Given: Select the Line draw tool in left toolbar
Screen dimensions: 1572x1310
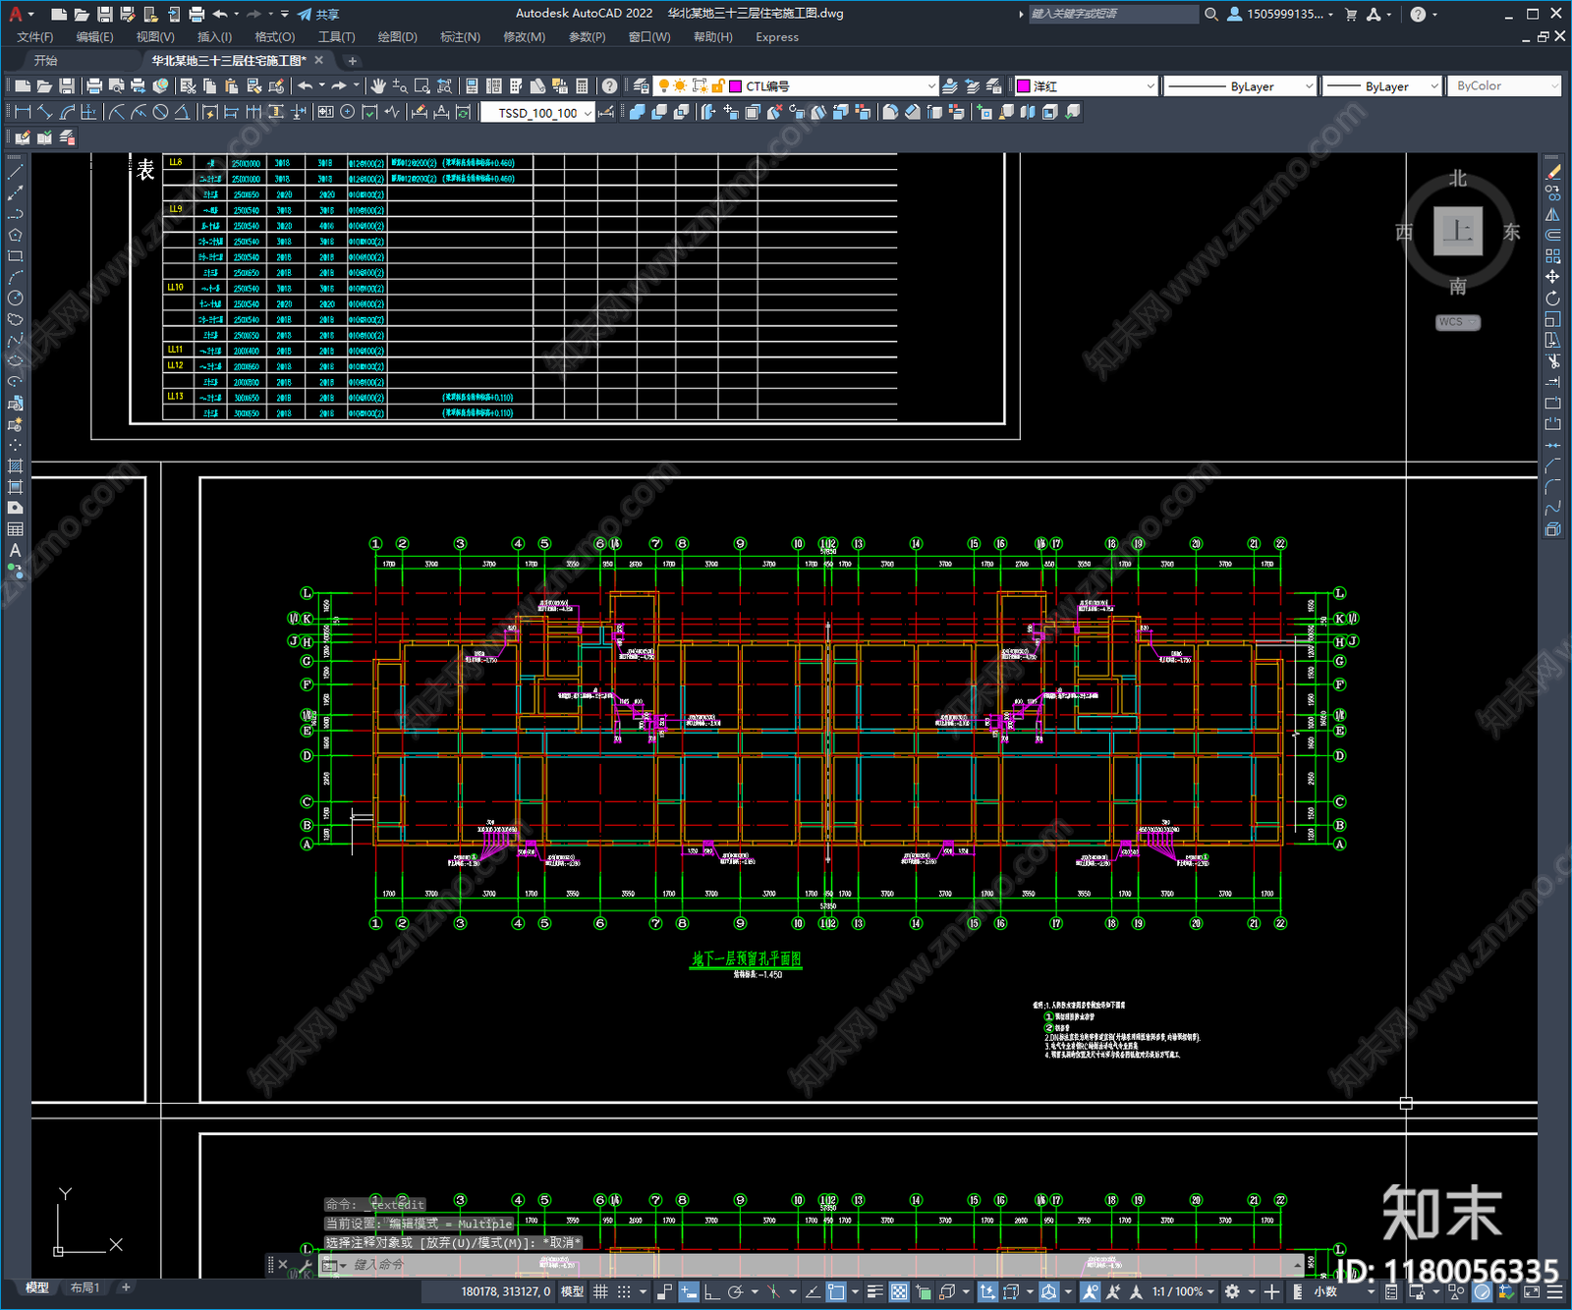Looking at the screenshot, I should [15, 172].
